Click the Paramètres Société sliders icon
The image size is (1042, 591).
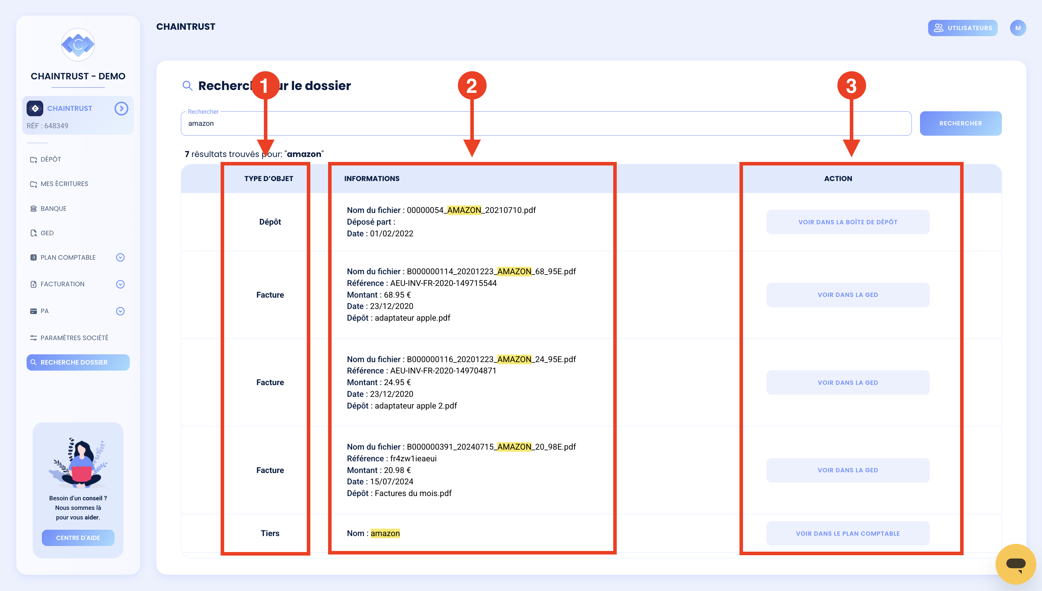pos(33,338)
